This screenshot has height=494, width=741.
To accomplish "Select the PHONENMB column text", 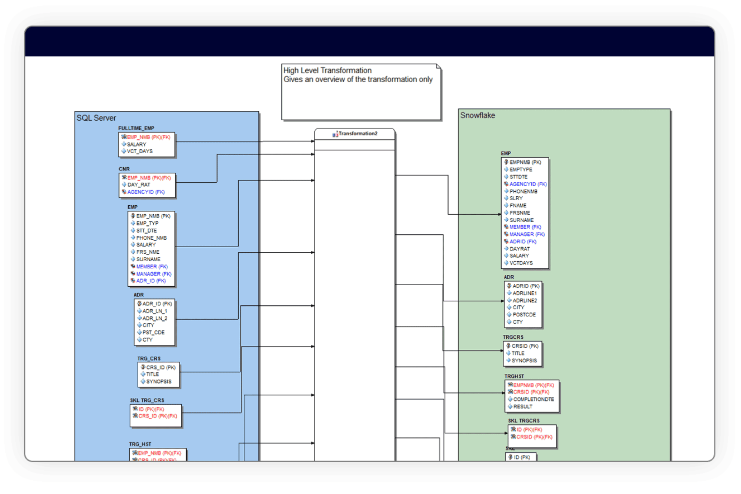I will [x=523, y=191].
